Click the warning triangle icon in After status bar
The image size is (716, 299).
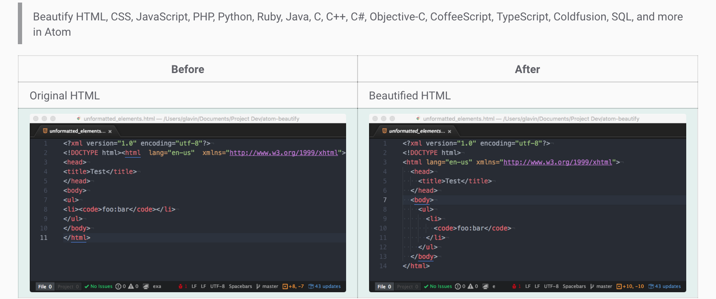tap(470, 286)
